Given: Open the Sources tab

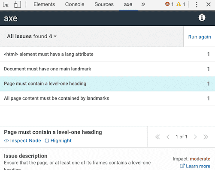Looking at the screenshot, I should (x=104, y=4).
